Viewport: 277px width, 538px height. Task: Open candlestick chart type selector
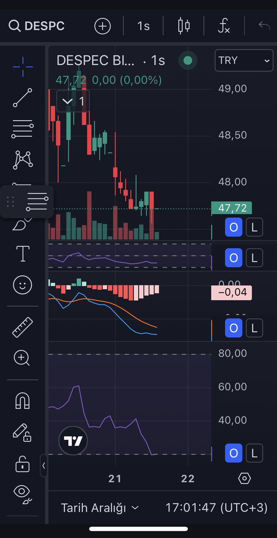tap(184, 26)
